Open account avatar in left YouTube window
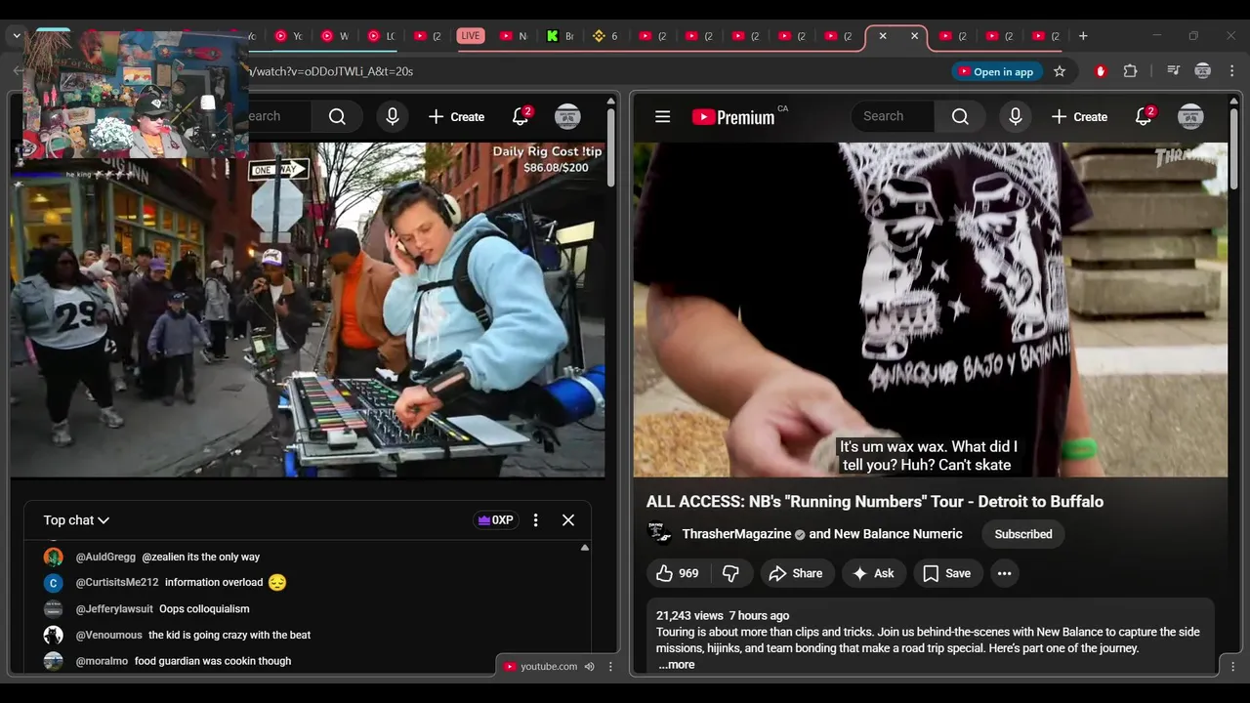The image size is (1250, 703). coord(567,117)
